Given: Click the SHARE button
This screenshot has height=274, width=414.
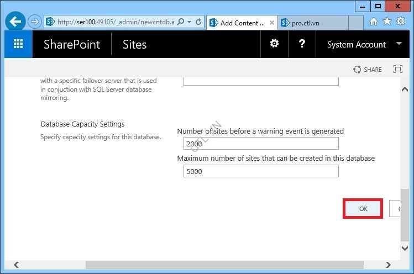Looking at the screenshot, I should (x=367, y=70).
